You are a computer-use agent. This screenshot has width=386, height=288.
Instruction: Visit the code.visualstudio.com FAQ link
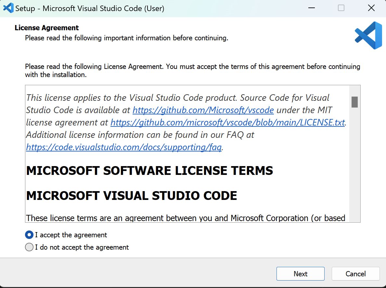123,147
